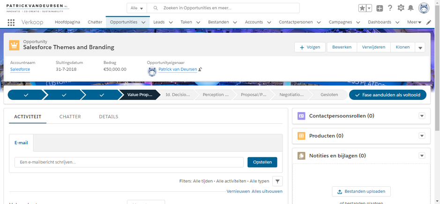Expand the Campagnes tab dropdown chevron

point(358,22)
